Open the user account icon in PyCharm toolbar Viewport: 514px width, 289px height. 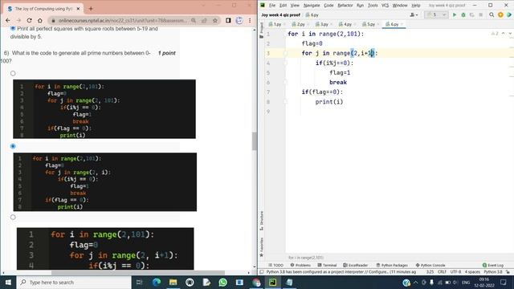(x=414, y=14)
